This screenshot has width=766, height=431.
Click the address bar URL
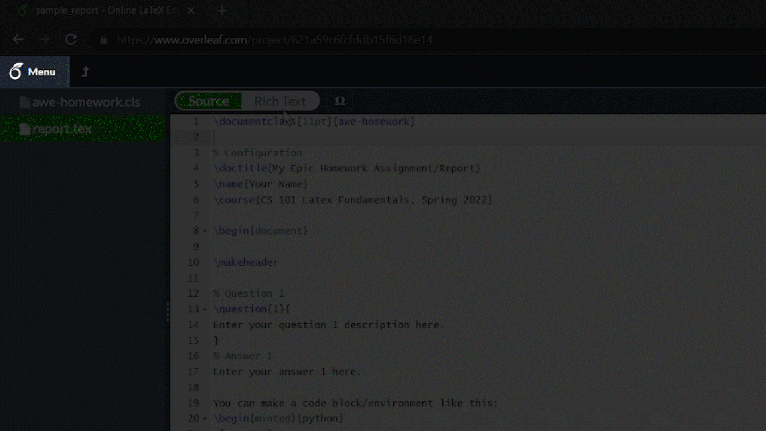(x=274, y=40)
